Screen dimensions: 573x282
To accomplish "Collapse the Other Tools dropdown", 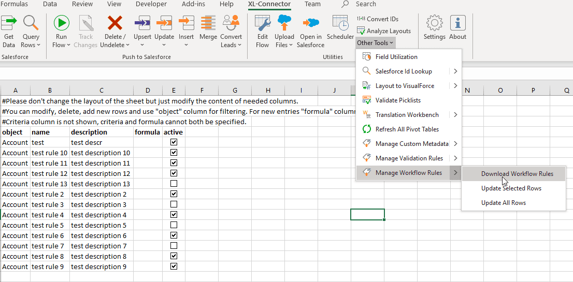I will [x=375, y=43].
